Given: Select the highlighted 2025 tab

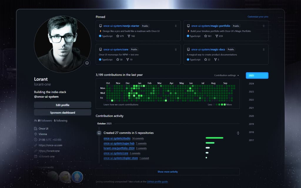Looking at the screenshot, I should coord(257,75).
